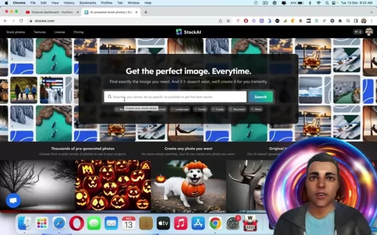Click the StockAI logo in header

coord(188,32)
